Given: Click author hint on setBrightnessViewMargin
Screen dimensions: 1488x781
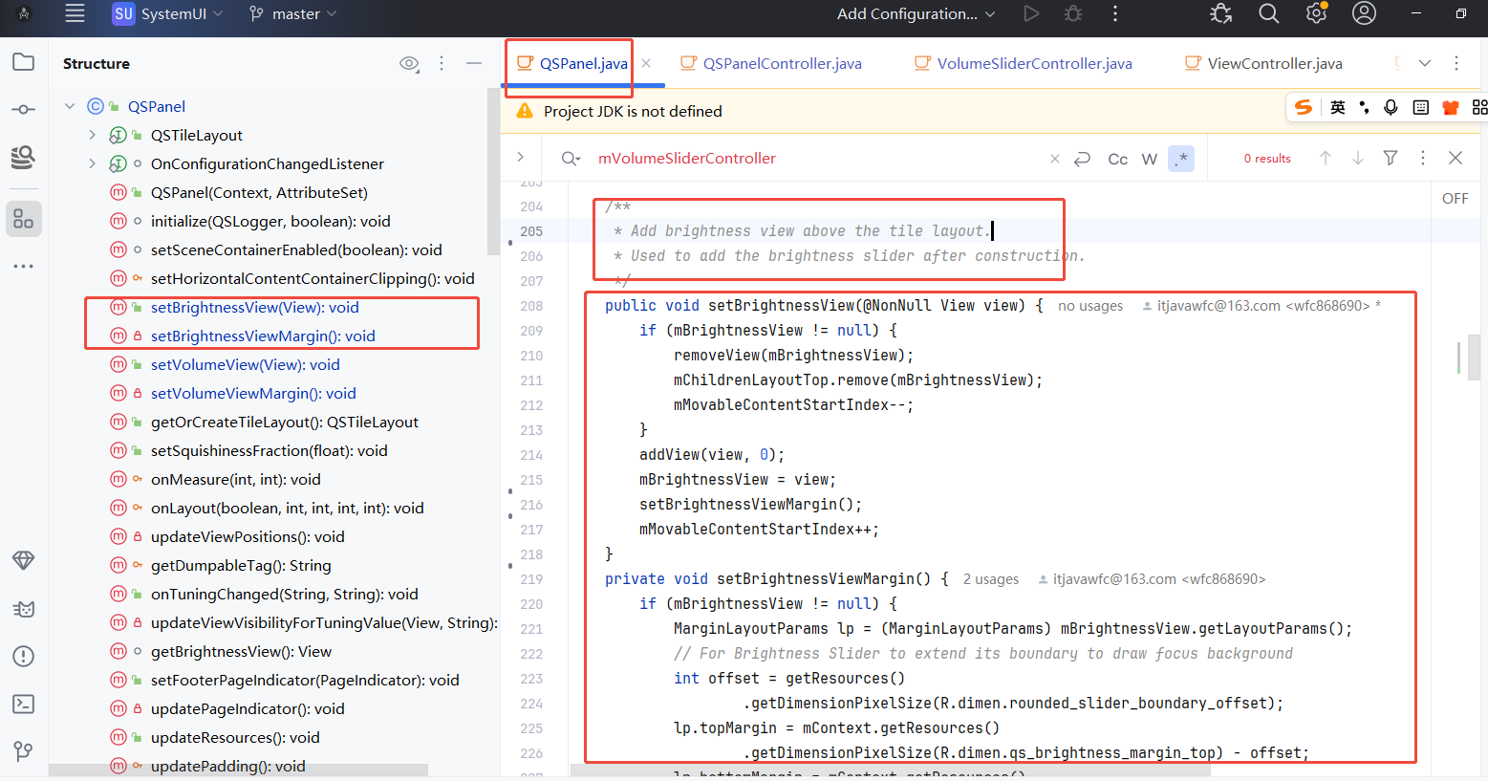Looking at the screenshot, I should point(1152,579).
